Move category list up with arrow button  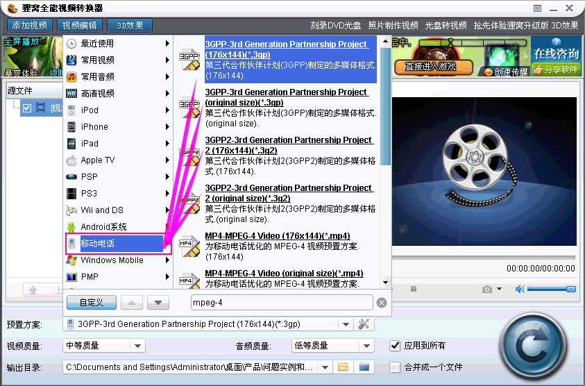pos(132,303)
